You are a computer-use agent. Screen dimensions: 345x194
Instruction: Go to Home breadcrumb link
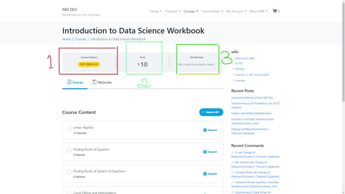pos(66,39)
